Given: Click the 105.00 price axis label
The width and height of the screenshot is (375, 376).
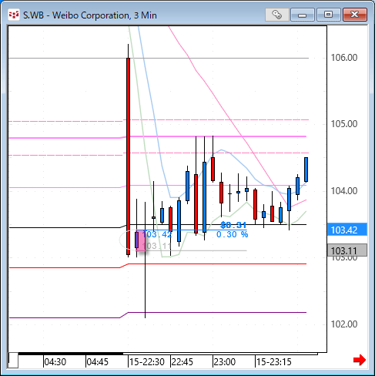Looking at the screenshot, I should point(344,124).
